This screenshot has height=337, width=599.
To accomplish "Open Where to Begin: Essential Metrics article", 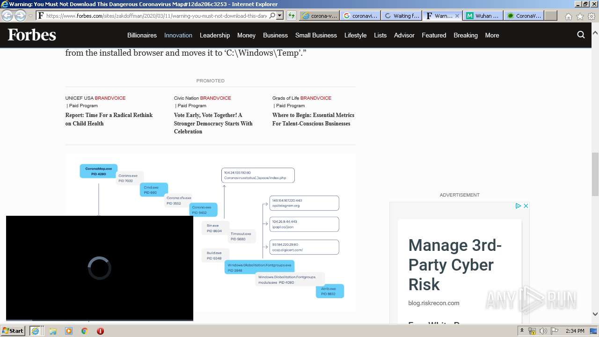I will tap(313, 119).
